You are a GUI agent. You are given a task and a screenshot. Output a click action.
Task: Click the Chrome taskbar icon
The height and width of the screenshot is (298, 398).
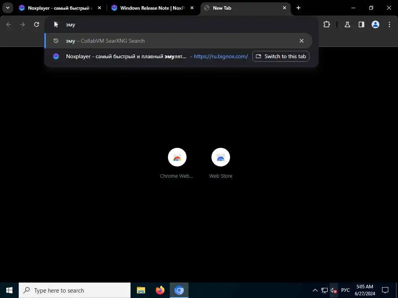179,290
